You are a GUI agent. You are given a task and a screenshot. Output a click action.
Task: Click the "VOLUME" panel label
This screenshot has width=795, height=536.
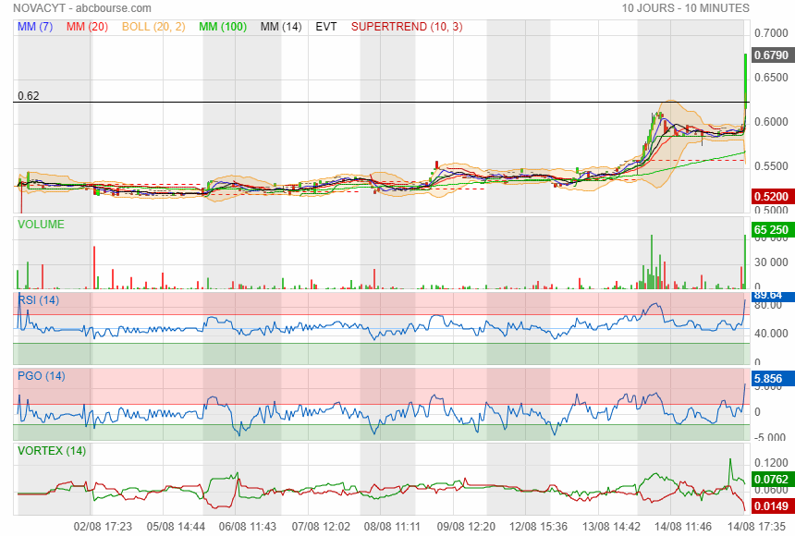(41, 225)
